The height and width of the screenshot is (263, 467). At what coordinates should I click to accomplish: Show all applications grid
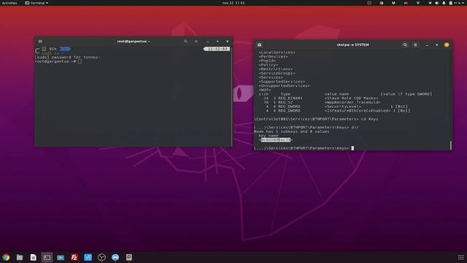460,257
